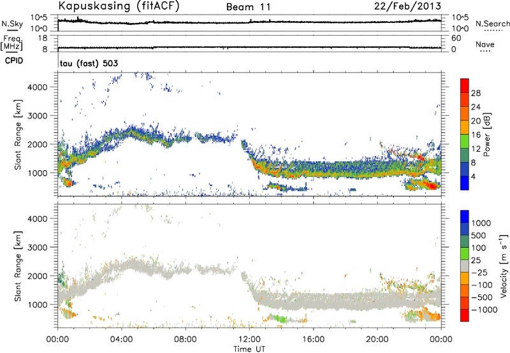The height and width of the screenshot is (353, 510).
Task: Click the '-1000' tick on the velocity colorbar
Action: tap(484, 310)
